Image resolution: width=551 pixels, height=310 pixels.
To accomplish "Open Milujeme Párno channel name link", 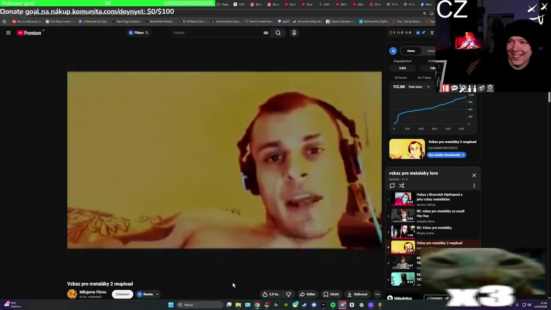I will point(93,292).
